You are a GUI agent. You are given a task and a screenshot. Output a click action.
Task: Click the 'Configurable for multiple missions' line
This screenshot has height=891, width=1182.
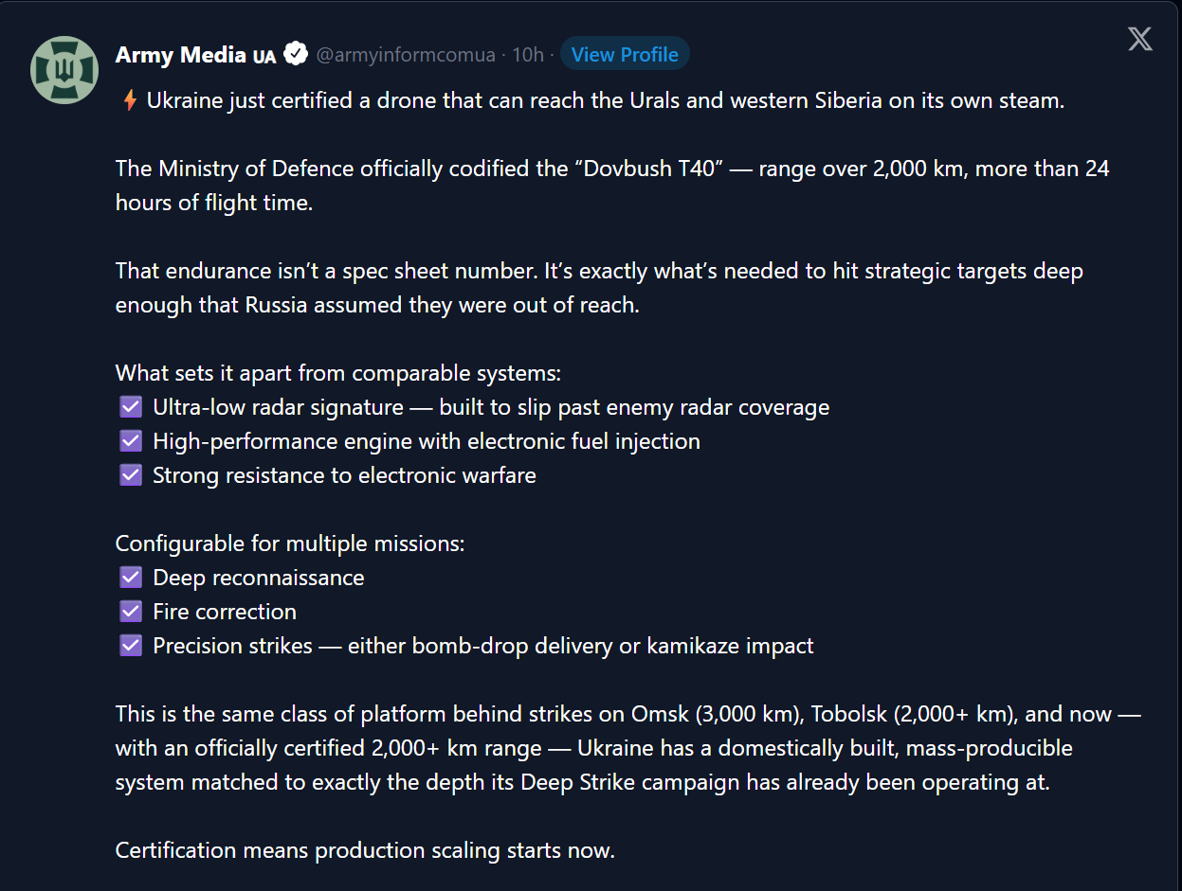(x=290, y=544)
